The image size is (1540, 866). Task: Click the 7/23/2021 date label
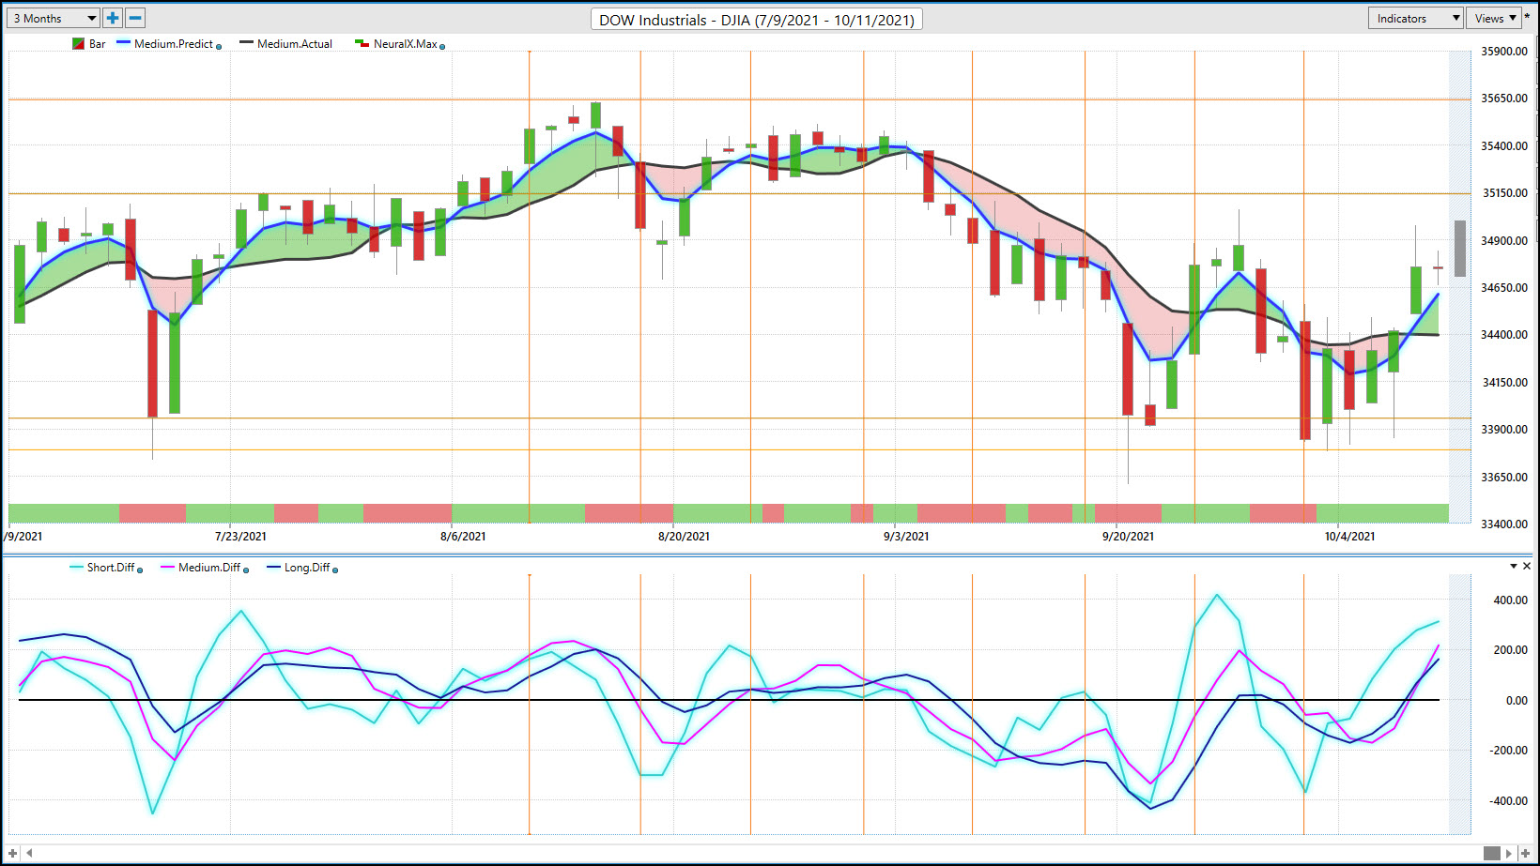tap(240, 537)
